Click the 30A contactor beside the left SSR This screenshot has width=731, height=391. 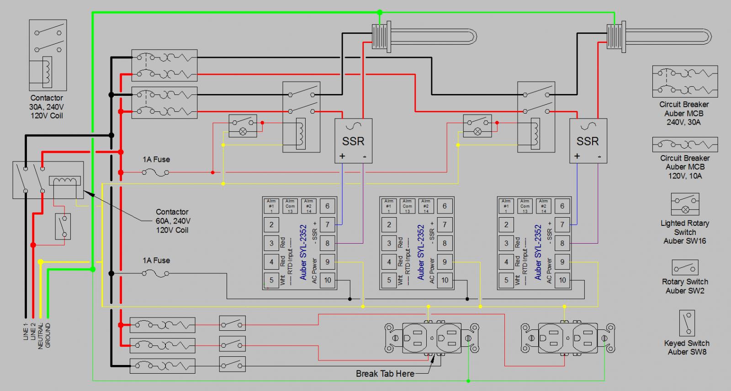[301, 117]
